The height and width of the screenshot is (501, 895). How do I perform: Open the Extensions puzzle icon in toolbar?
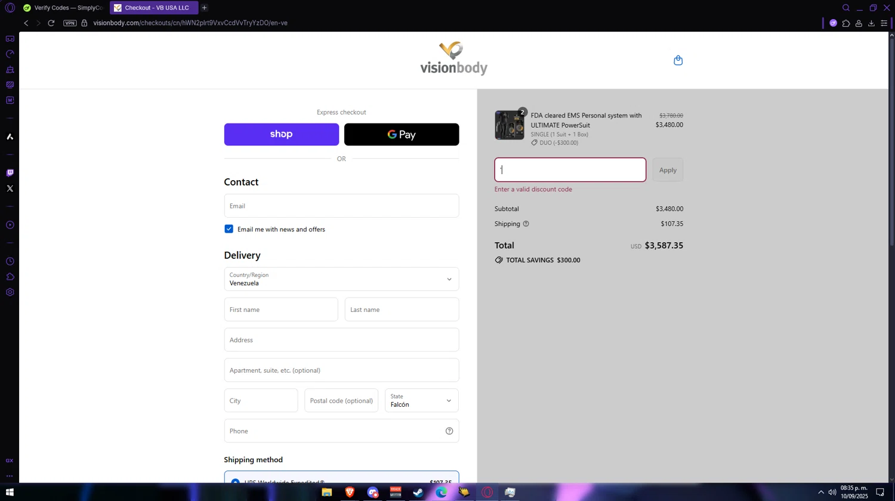click(846, 23)
